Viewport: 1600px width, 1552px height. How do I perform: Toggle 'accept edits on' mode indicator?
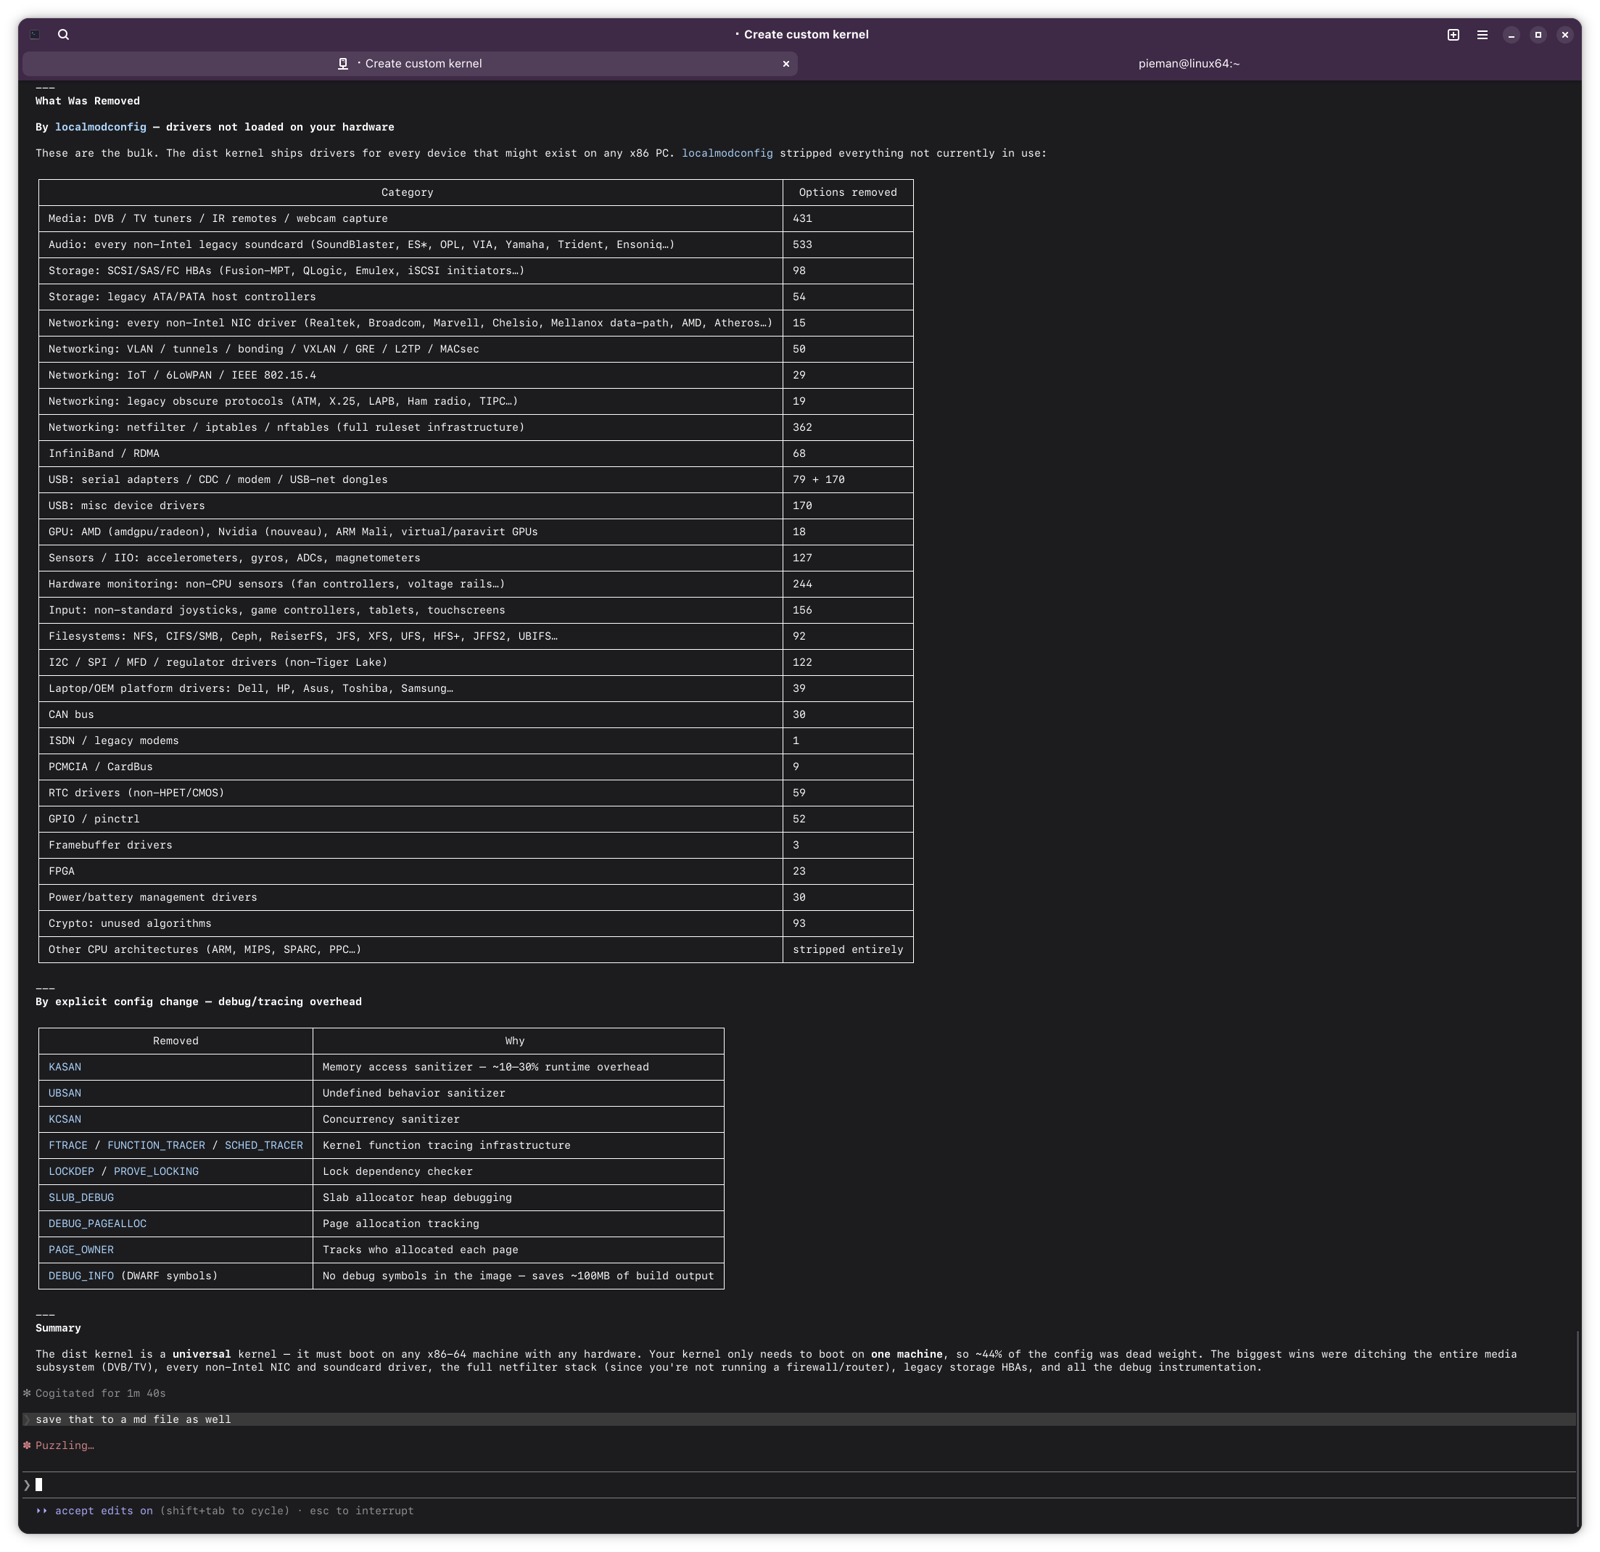pyautogui.click(x=104, y=1511)
